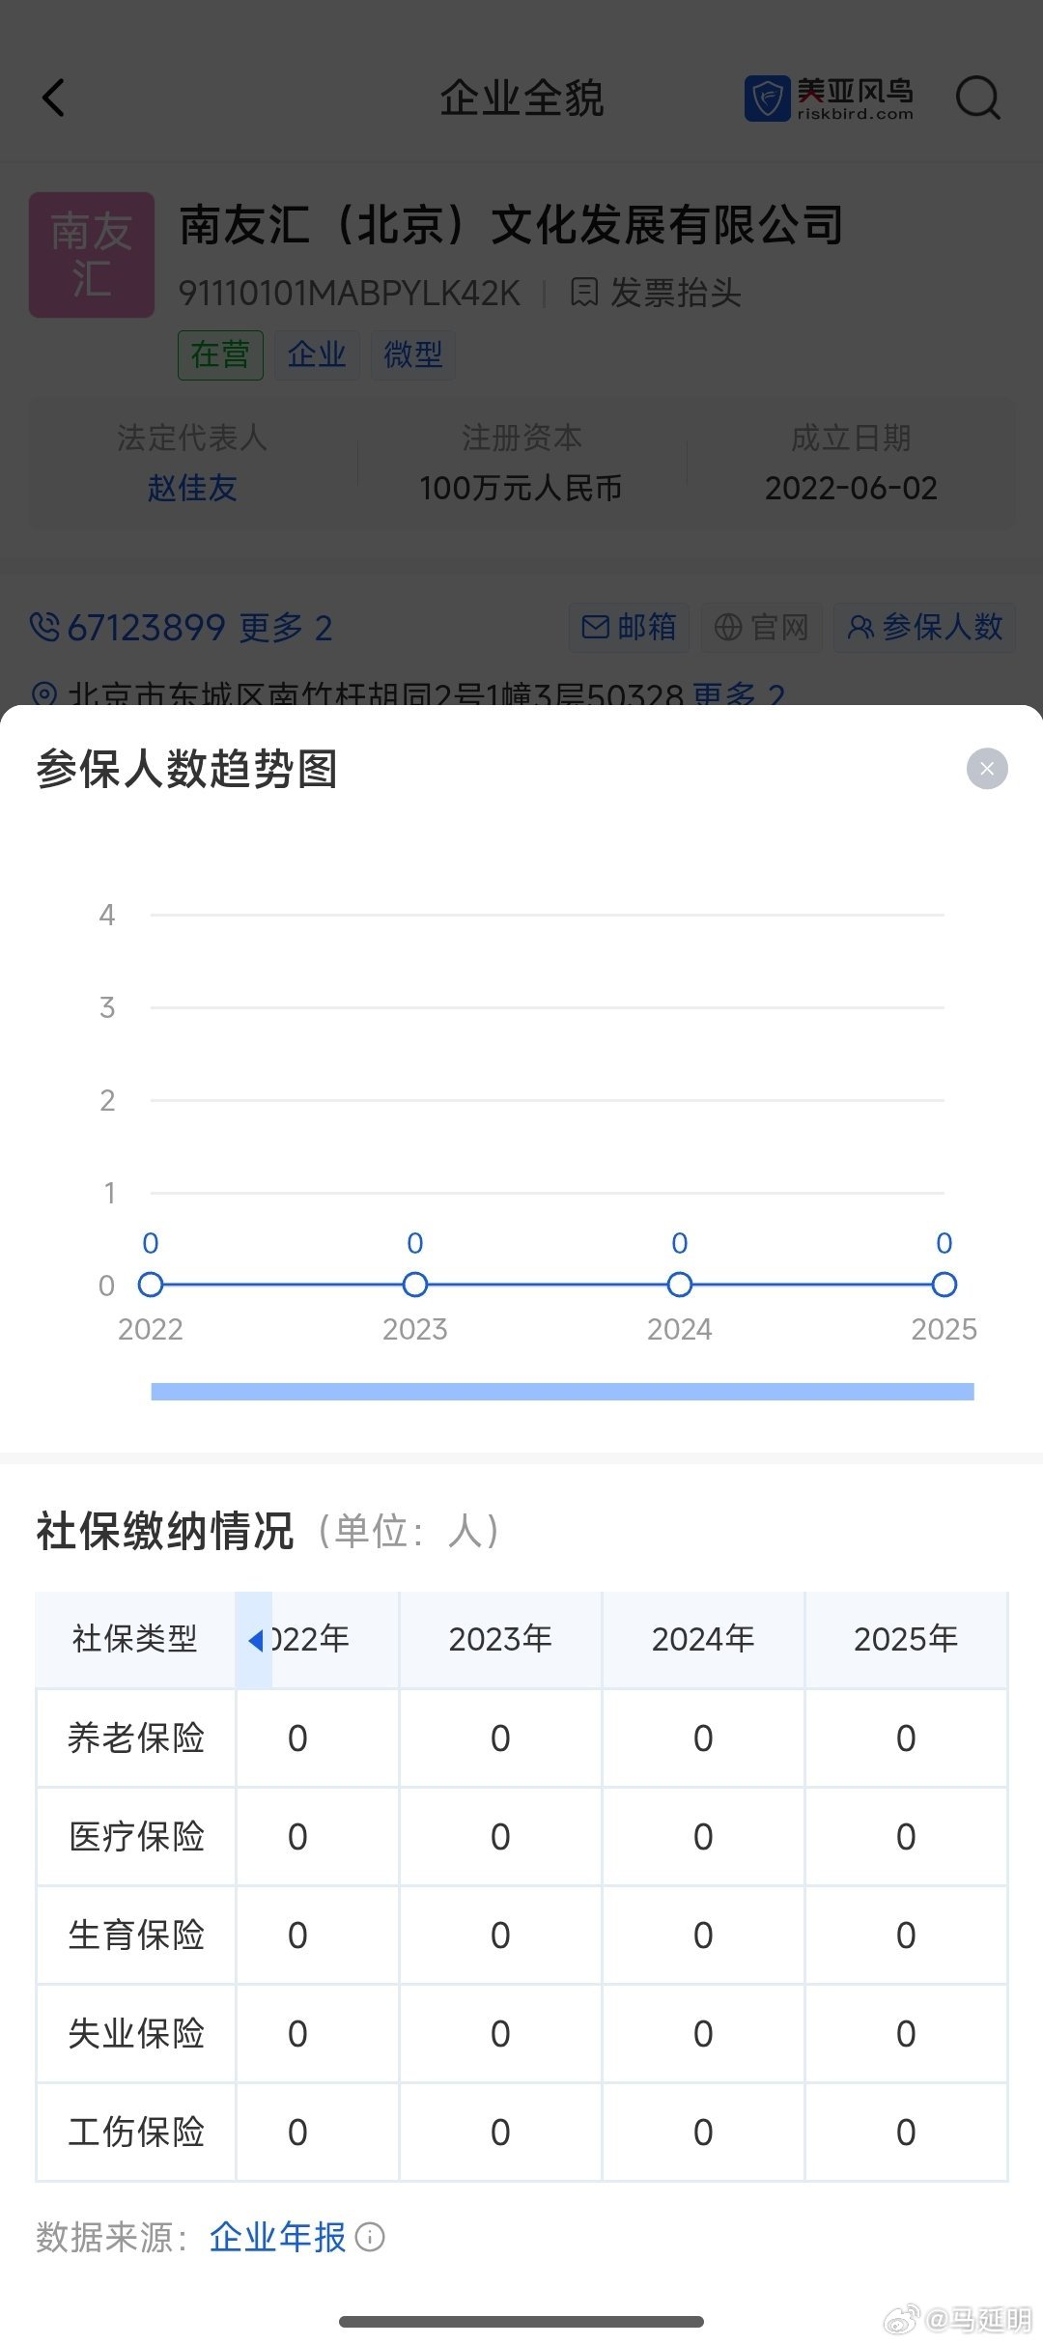This screenshot has height=2345, width=1043.
Task: Select the 2023年 column header
Action: [x=500, y=1639]
